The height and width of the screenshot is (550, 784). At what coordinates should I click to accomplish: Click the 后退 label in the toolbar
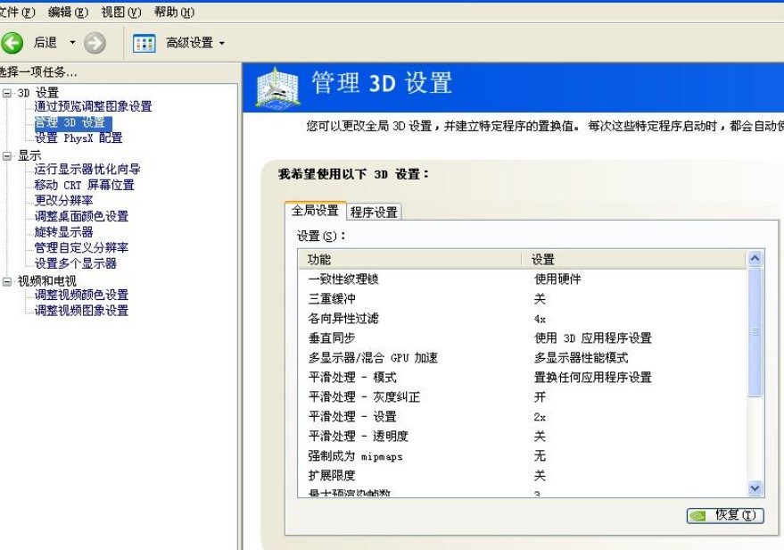[x=45, y=43]
